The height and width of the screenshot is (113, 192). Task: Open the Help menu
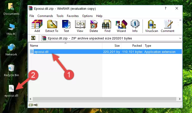click(x=99, y=16)
